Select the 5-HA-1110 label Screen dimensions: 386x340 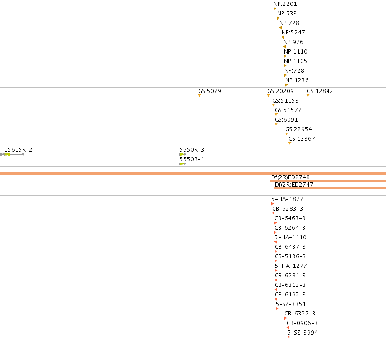click(290, 237)
